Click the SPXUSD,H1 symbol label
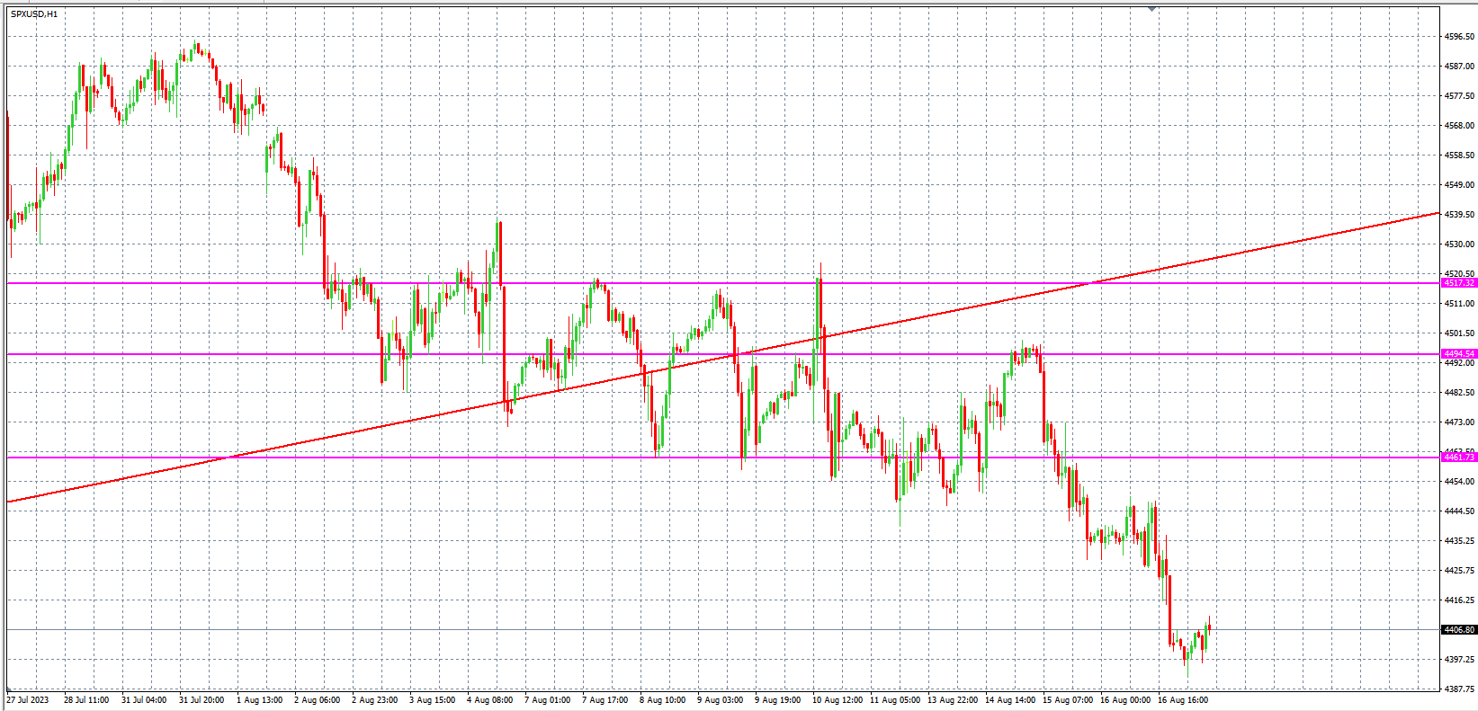1478x711 pixels. tap(34, 14)
